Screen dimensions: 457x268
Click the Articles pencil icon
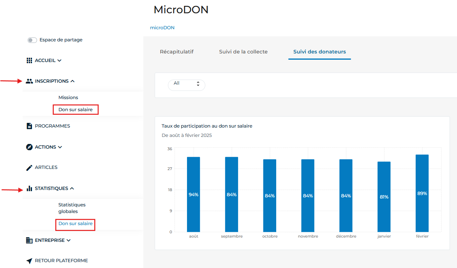[29, 168]
